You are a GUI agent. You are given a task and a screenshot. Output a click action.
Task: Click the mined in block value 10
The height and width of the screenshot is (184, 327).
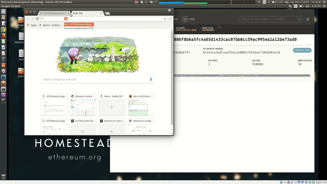pyautogui.click(x=300, y=64)
